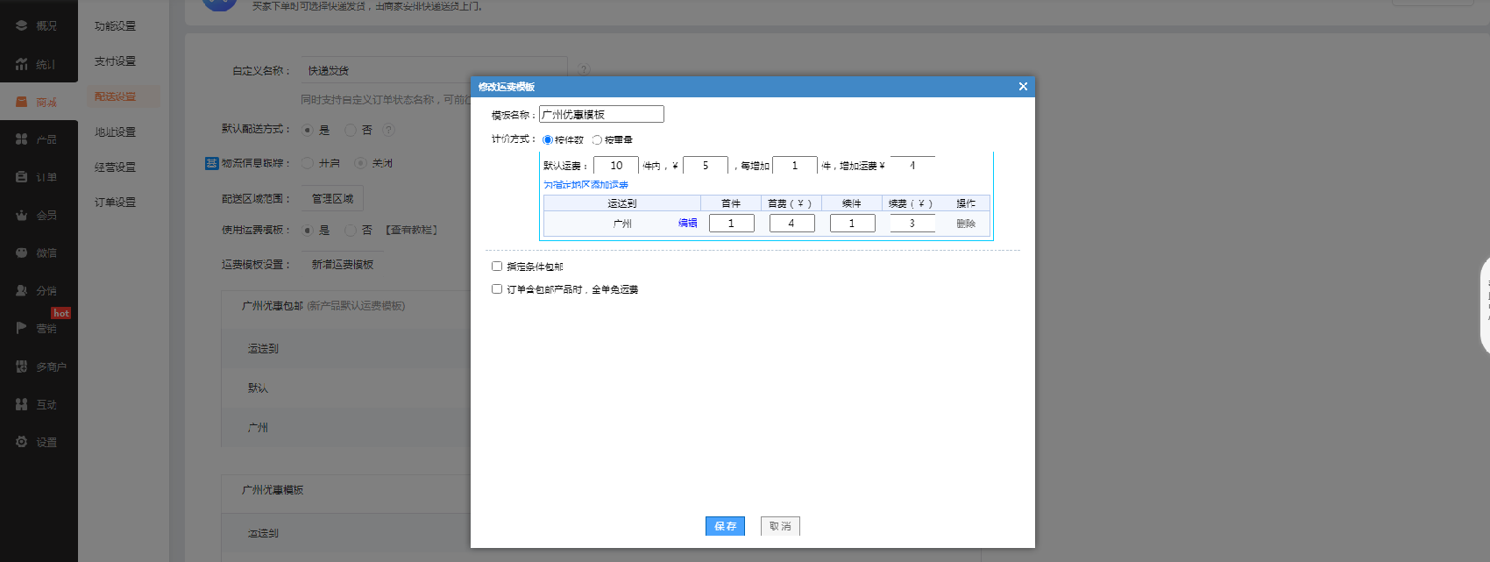Open the 订单 orders icon in sidebar
The height and width of the screenshot is (562, 1490).
[22, 177]
